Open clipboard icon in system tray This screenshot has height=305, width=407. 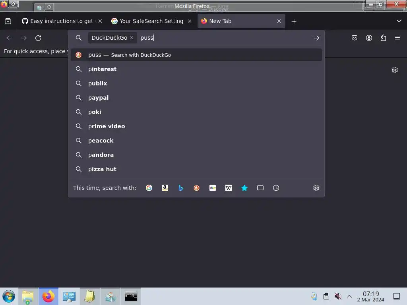[x=326, y=296]
